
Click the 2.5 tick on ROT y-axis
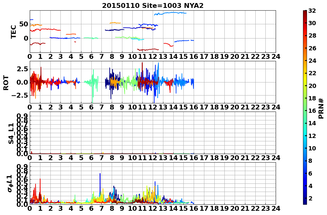point(22,69)
